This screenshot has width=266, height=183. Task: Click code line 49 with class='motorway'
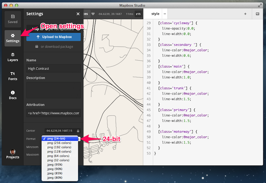coord(178,132)
